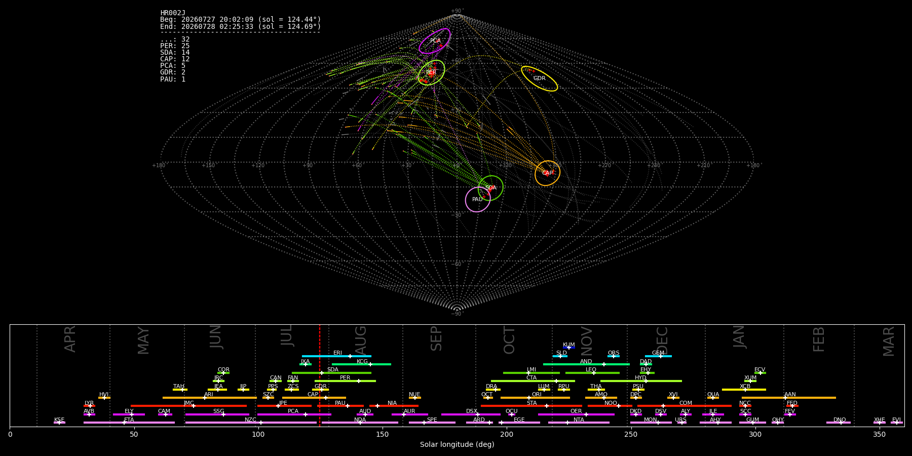The height and width of the screenshot is (456, 912).
Task: Click the ERI cyan shower activity bar
Action: tap(336, 356)
